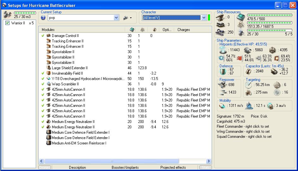Open the ship menu arrow beside setup box
The width and height of the screenshot is (298, 171).
pos(127,18)
